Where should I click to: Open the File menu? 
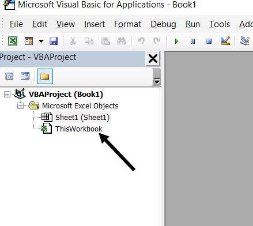(x=16, y=24)
